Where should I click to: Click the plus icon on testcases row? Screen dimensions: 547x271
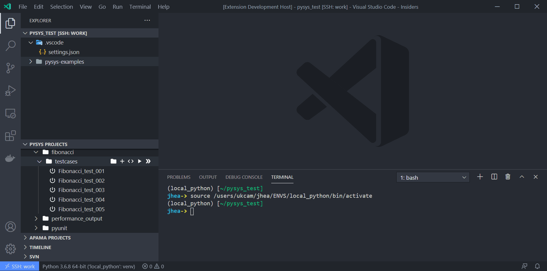click(x=122, y=161)
